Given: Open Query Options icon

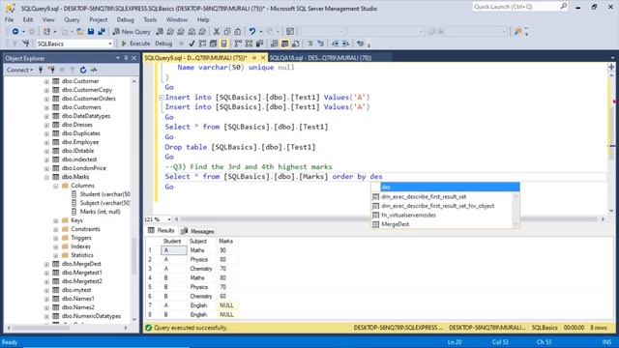Looking at the screenshot, I should pyautogui.click(x=213, y=43).
